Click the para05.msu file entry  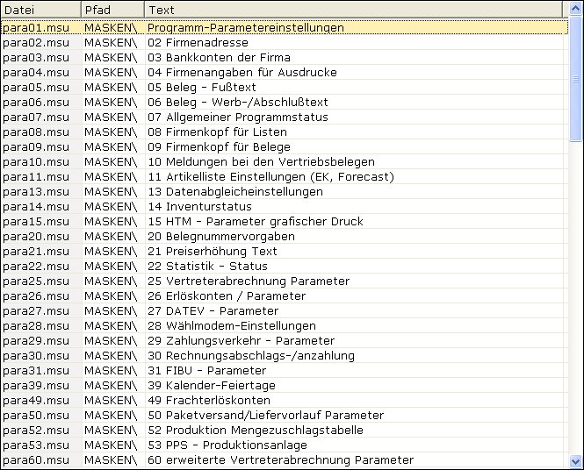coord(36,87)
